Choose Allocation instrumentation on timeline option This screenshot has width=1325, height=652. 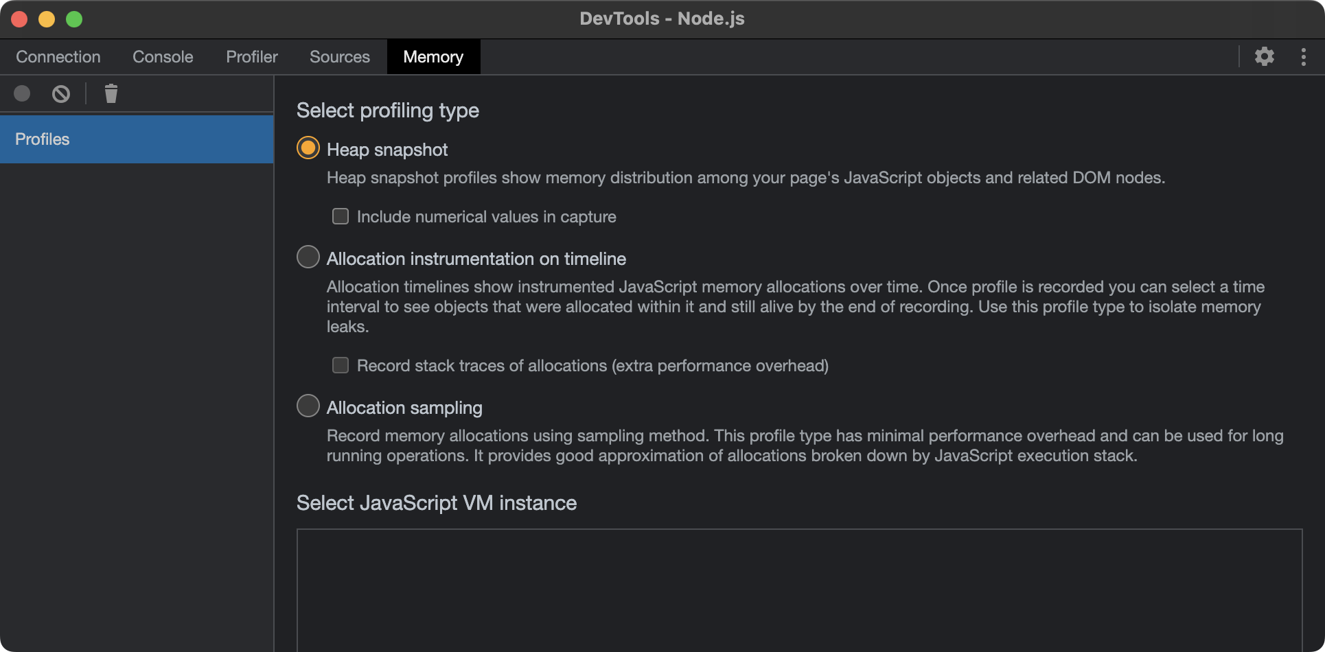click(308, 257)
